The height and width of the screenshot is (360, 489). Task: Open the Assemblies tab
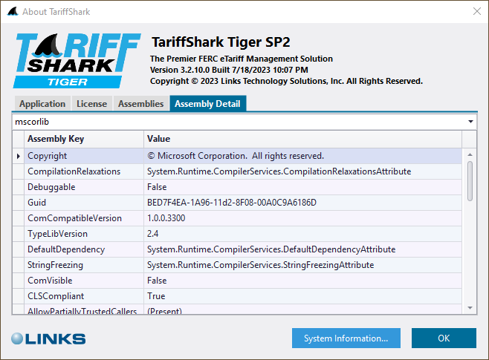[x=140, y=104]
